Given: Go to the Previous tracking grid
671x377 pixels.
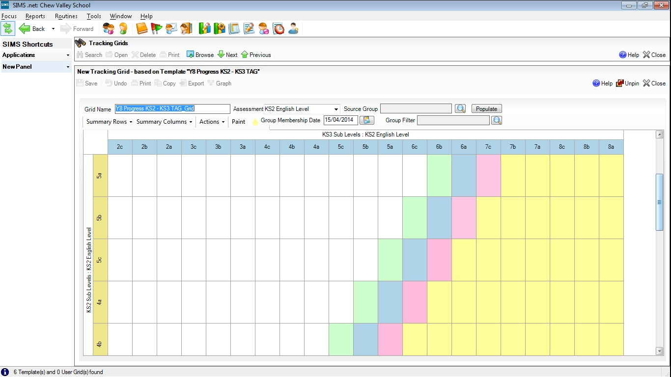Looking at the screenshot, I should click(x=256, y=55).
